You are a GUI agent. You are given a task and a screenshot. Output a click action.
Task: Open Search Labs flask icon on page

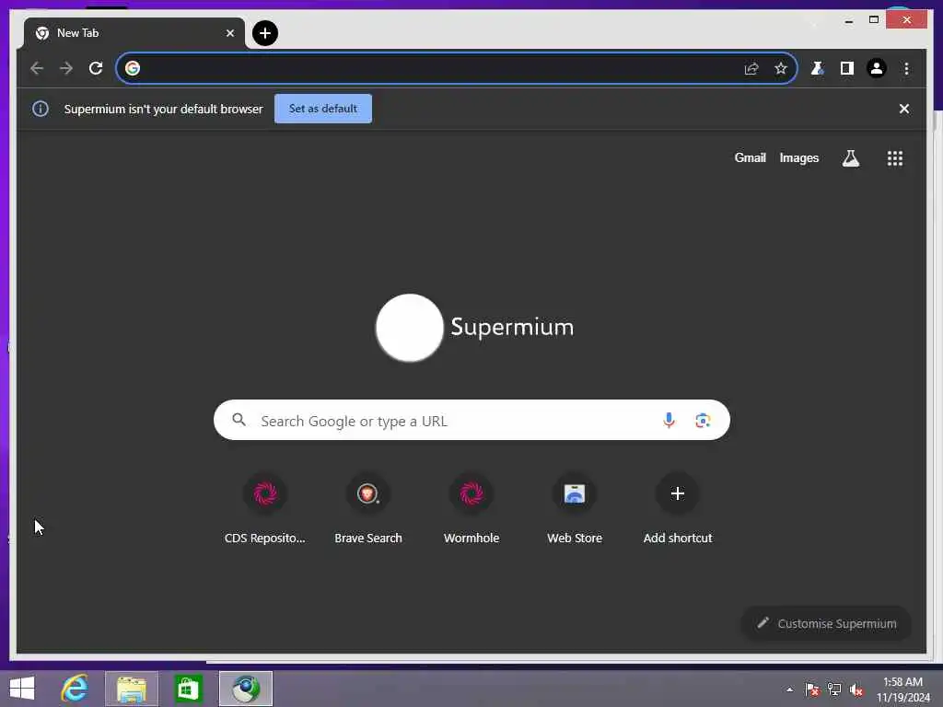tap(850, 158)
